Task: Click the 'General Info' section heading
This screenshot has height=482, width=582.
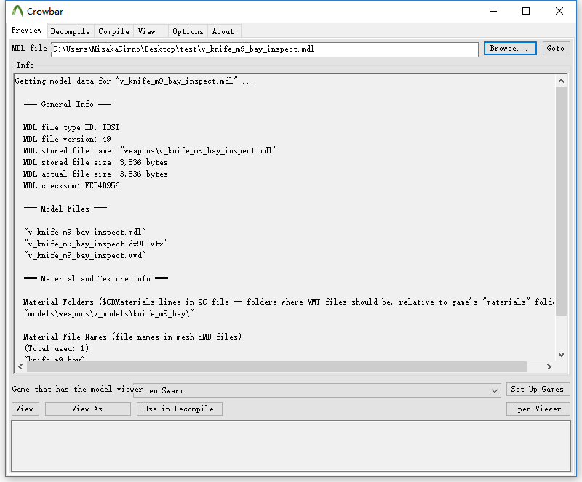Action: tap(68, 104)
